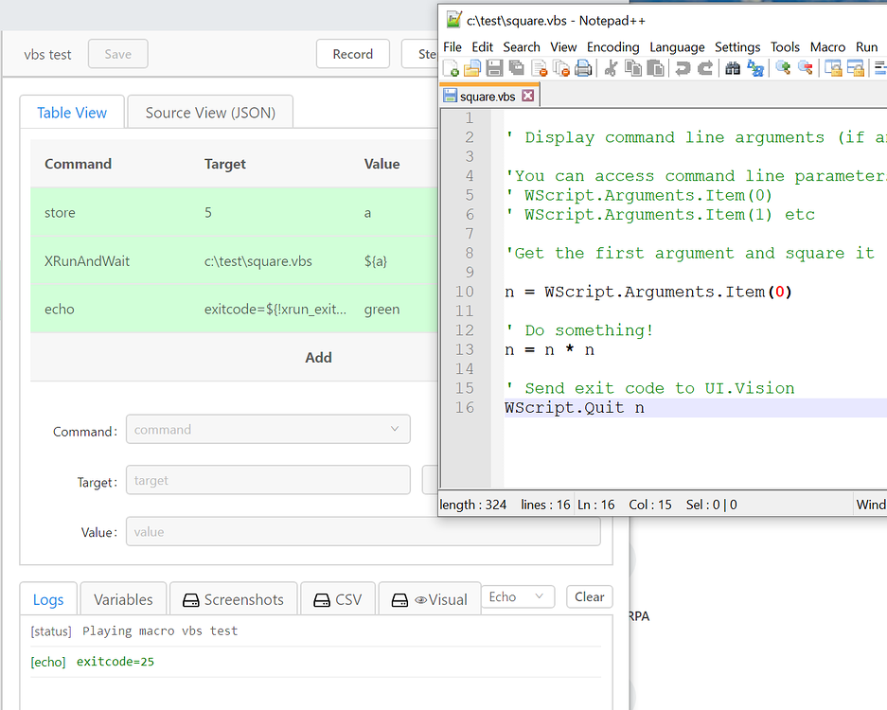Open the Language menu in Notepad++

(677, 46)
